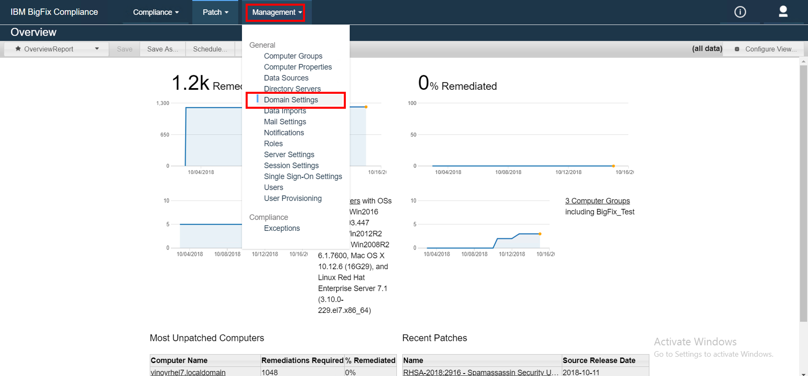Open the 3 Computer Groups link

(x=597, y=201)
